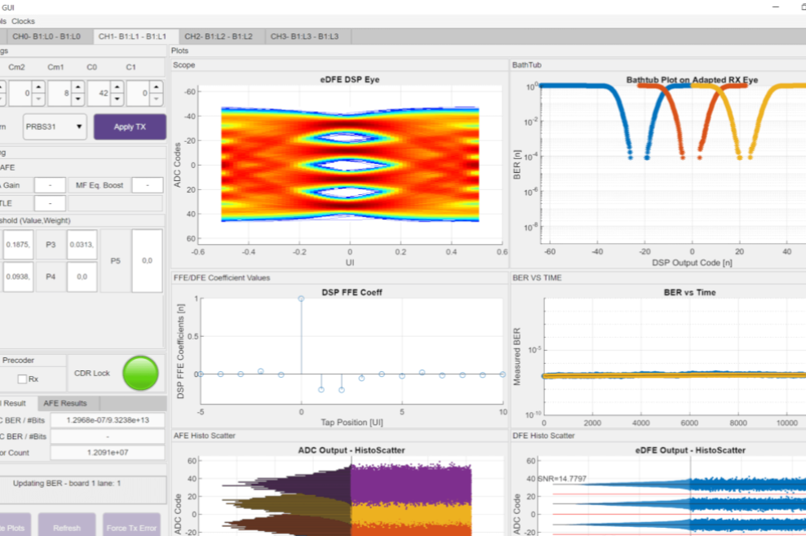
Task: Click the Scope panel label
Action: coord(184,65)
